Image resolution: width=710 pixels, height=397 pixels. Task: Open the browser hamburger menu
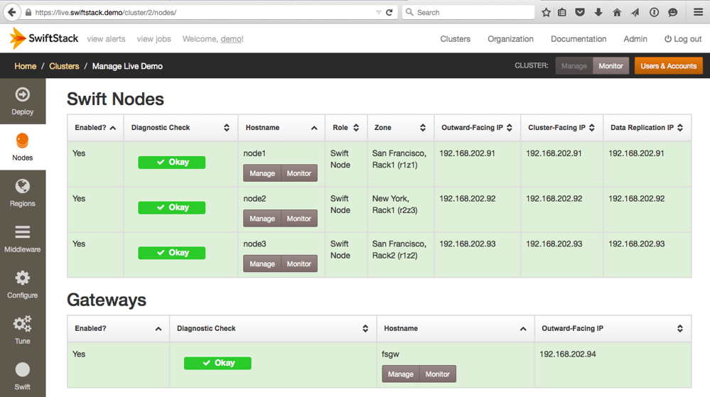(698, 12)
